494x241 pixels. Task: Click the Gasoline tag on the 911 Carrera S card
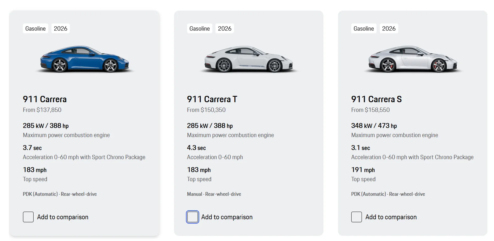pos(364,28)
